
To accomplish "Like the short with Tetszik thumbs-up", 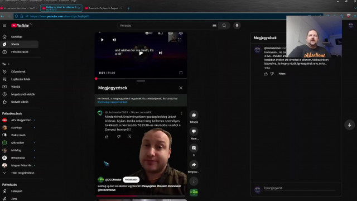I will point(194,115).
